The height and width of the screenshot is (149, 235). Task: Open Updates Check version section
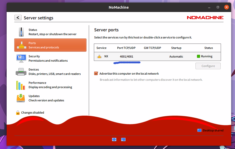click(x=50, y=98)
